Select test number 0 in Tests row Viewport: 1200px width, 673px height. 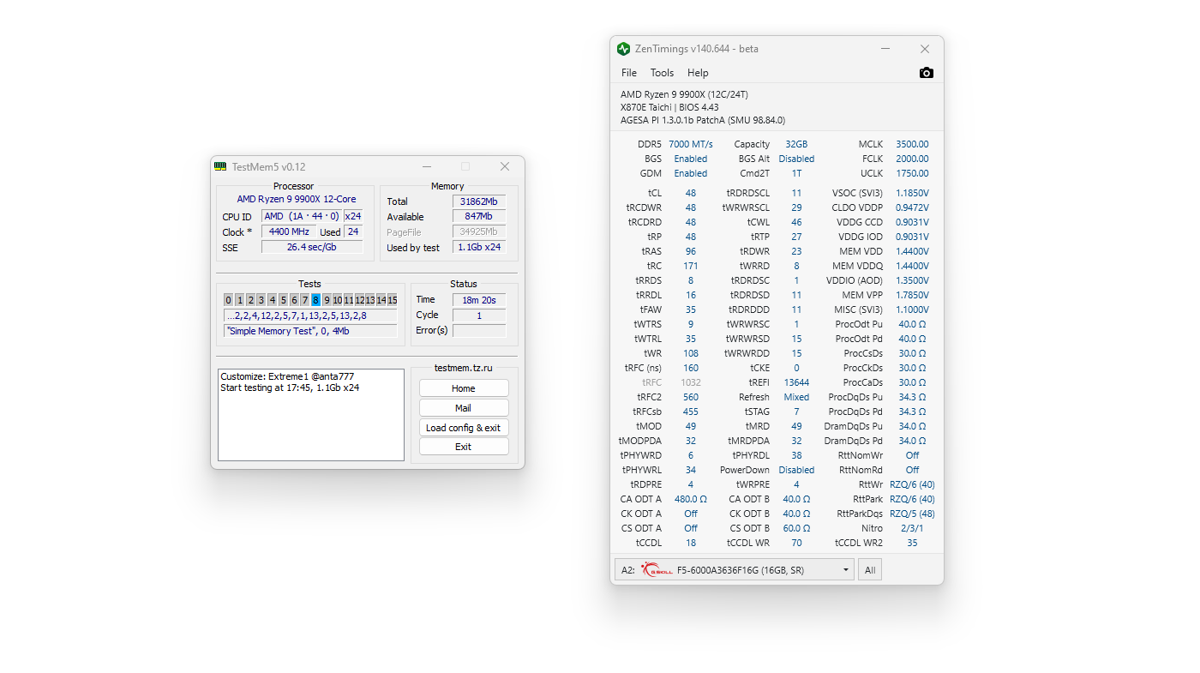[228, 299]
